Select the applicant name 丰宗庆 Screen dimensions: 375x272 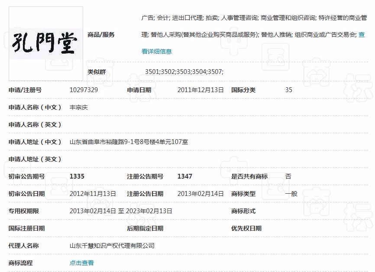[x=79, y=107]
